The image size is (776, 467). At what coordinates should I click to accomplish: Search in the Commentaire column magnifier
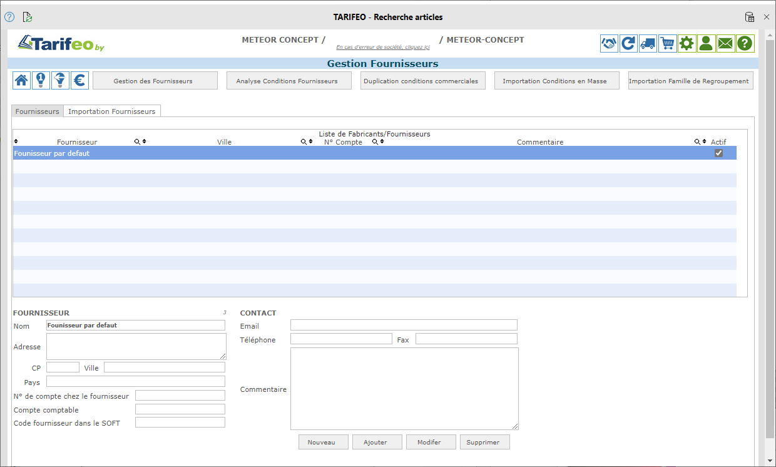click(697, 141)
